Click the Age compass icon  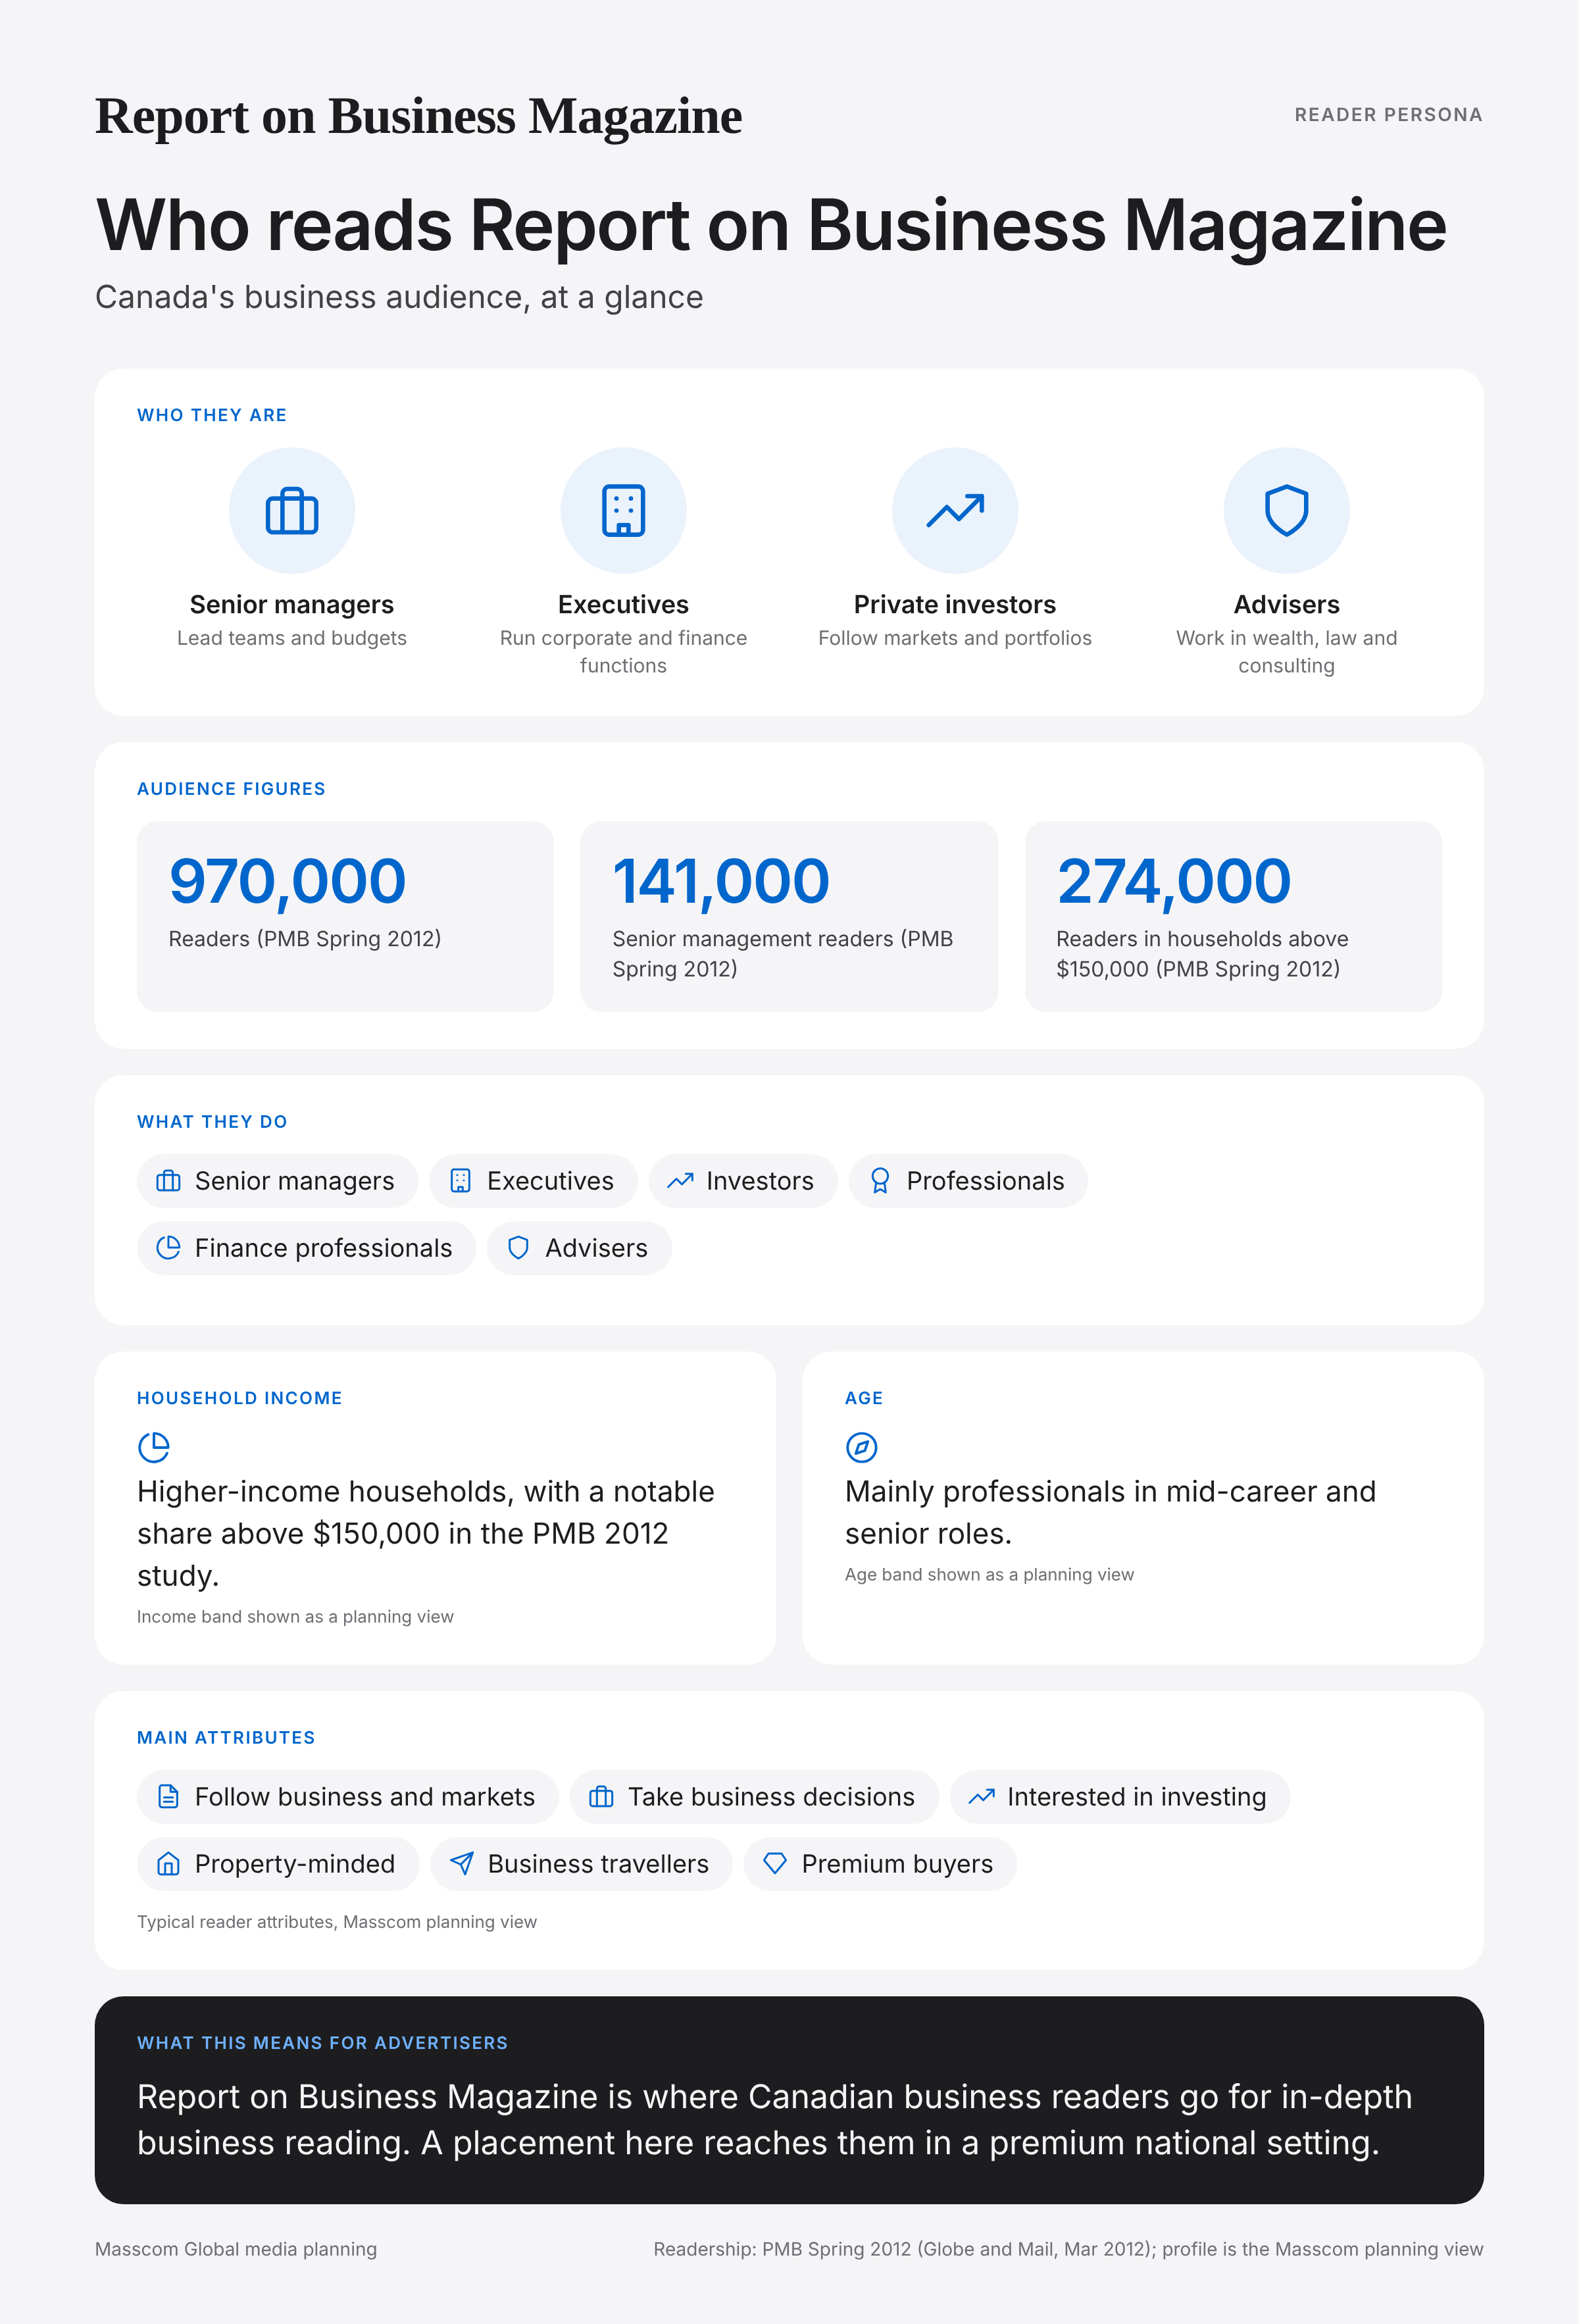pos(861,1447)
